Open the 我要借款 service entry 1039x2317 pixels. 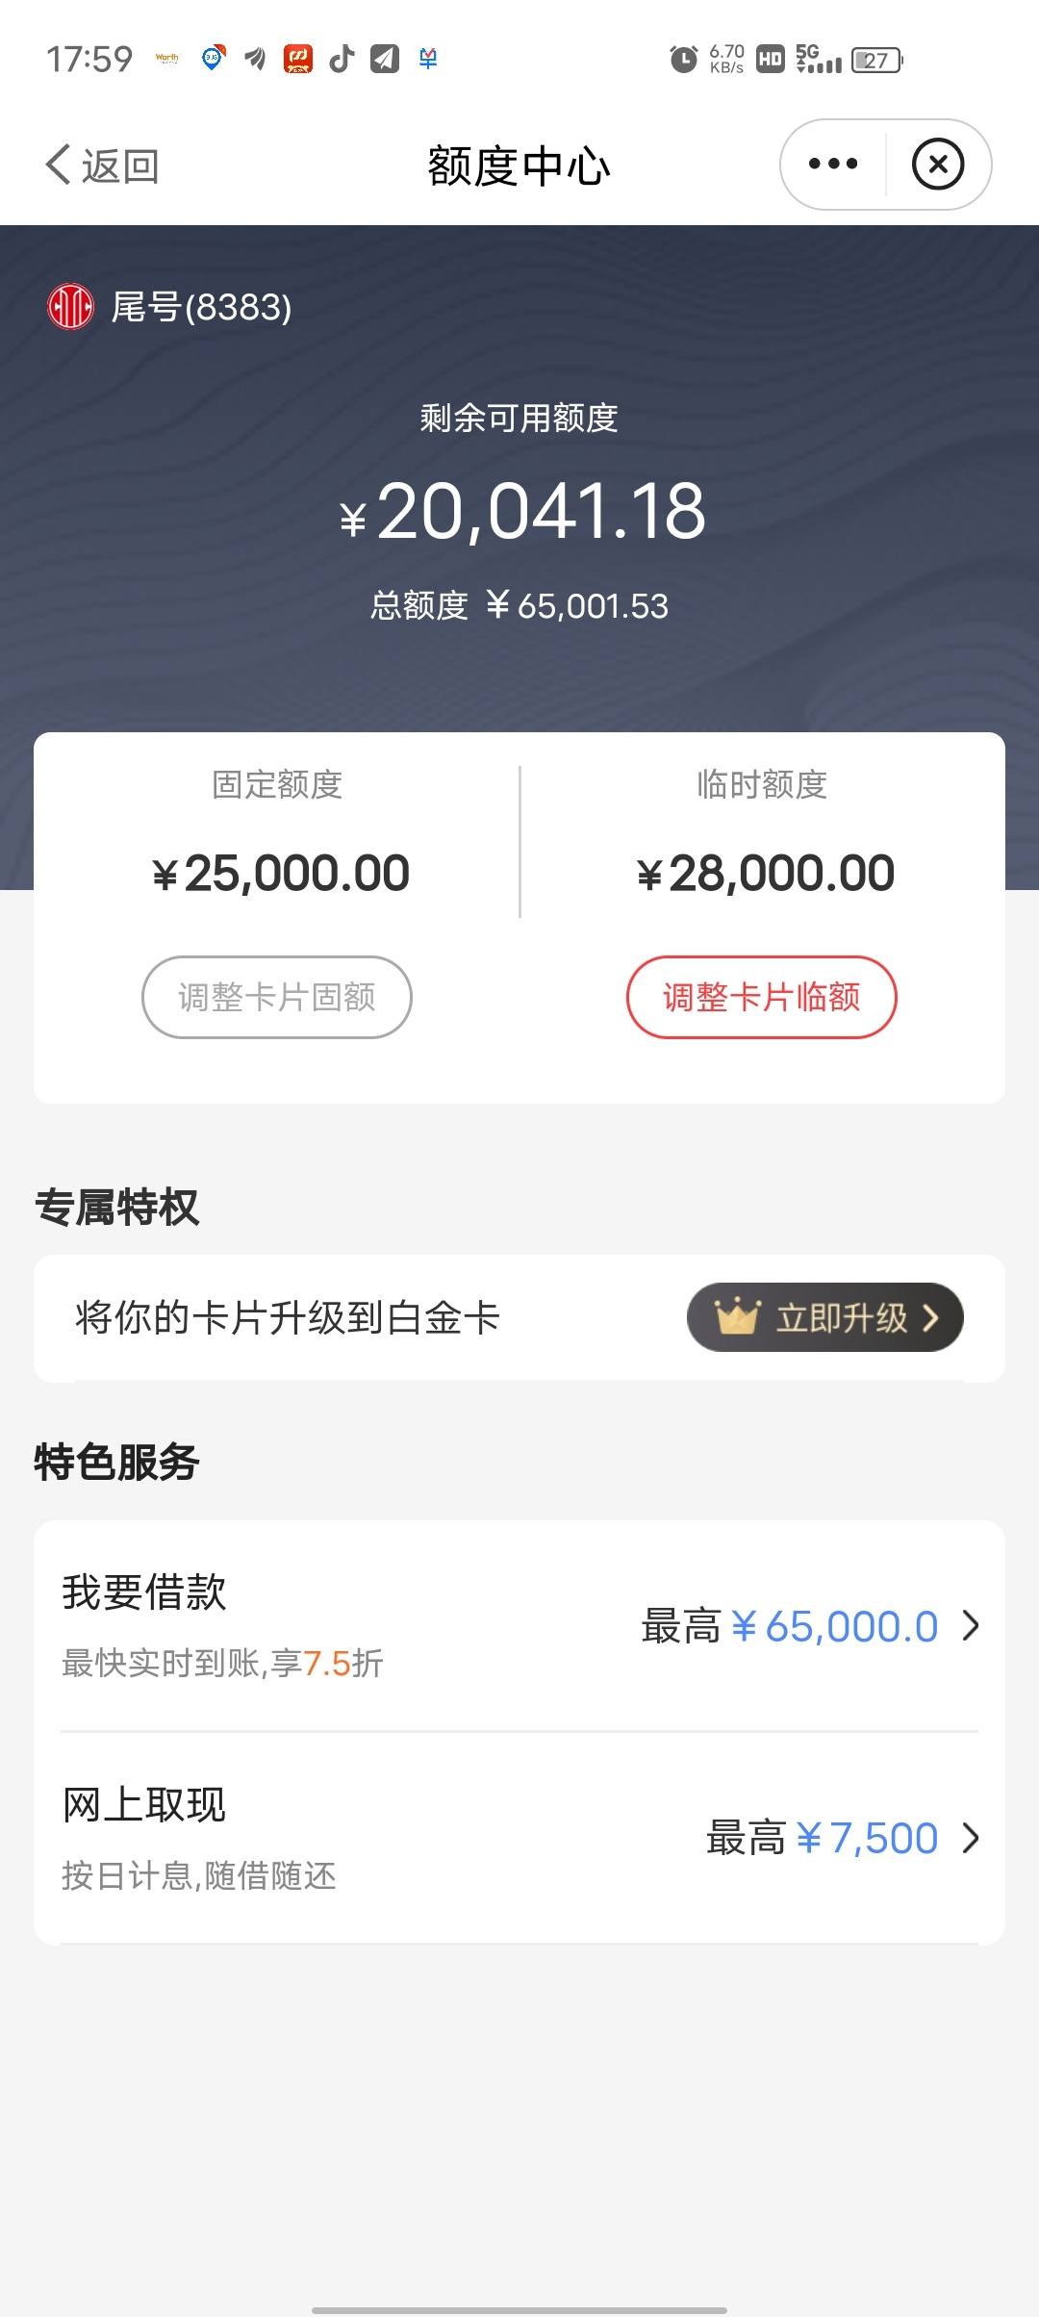pos(519,1626)
